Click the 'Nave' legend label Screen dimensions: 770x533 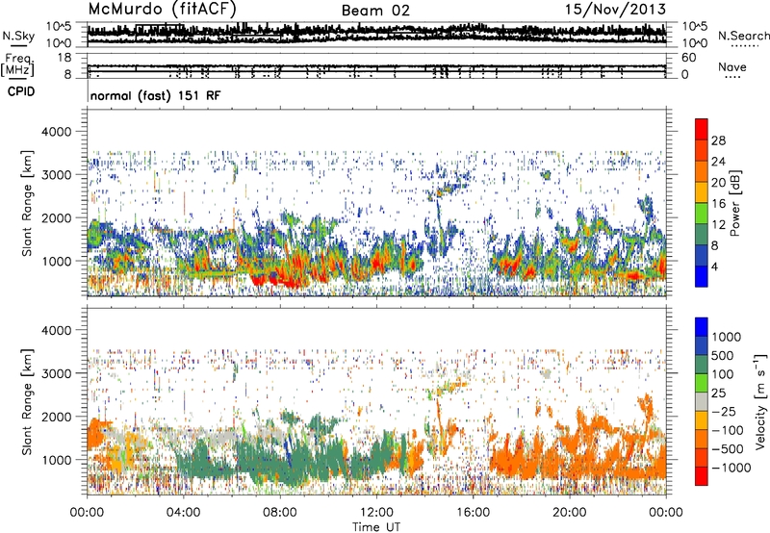[x=732, y=66]
